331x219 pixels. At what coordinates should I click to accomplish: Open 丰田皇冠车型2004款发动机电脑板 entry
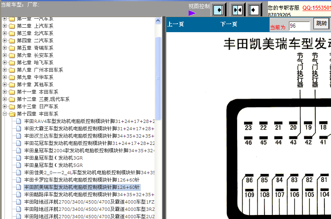tap(89, 151)
